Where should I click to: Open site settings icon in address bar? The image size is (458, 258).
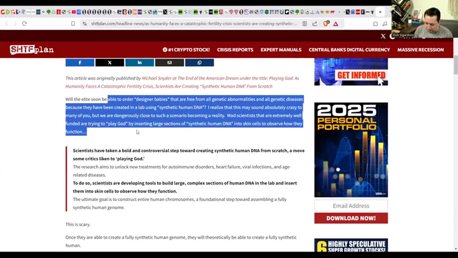point(84,24)
